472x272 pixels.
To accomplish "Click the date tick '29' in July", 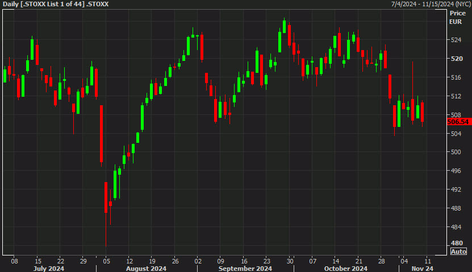I will coord(83,261).
